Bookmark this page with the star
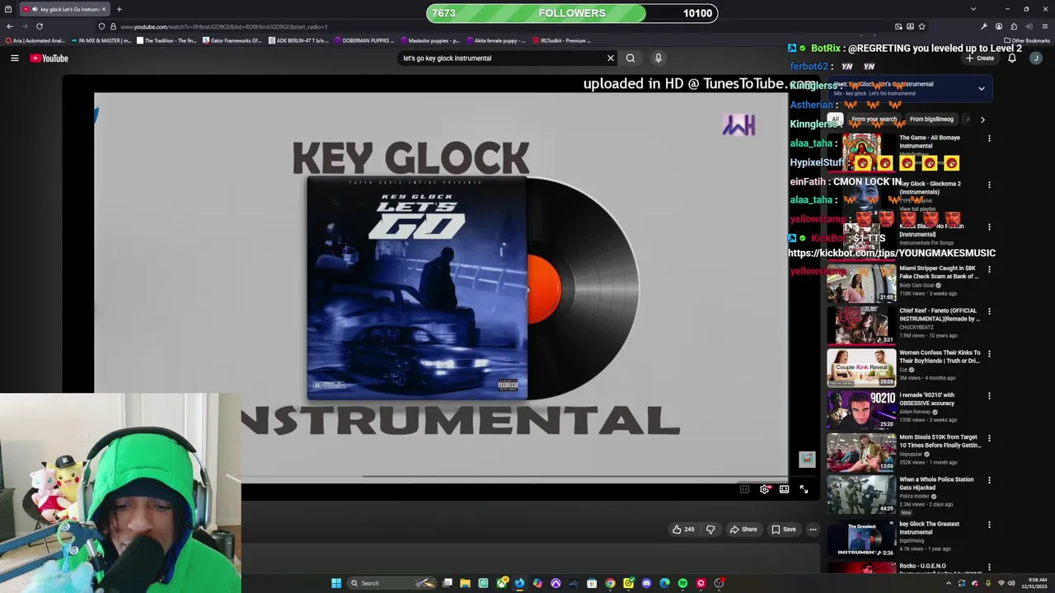The width and height of the screenshot is (1055, 593). tap(922, 26)
